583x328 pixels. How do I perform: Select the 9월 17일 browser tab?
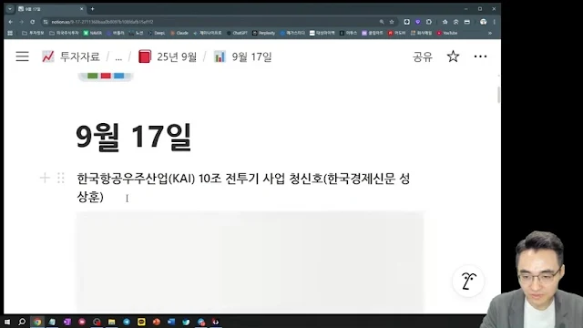click(51, 9)
